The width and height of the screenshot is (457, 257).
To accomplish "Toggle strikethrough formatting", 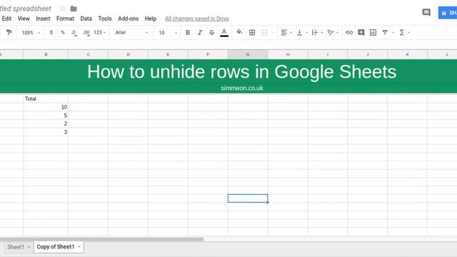I will [212, 33].
